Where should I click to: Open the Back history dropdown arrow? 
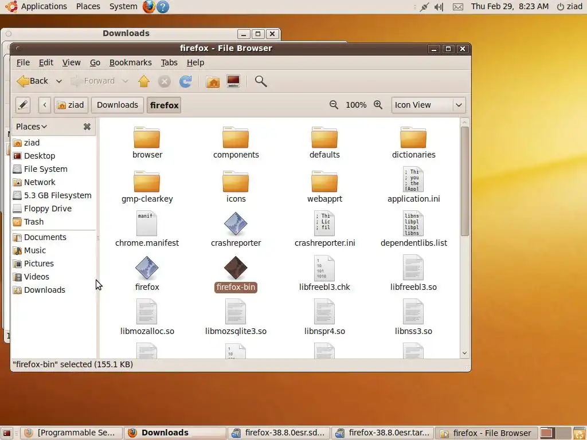click(59, 81)
